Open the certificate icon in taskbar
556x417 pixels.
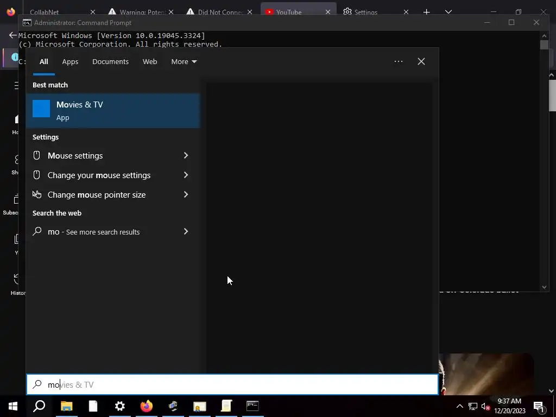point(200,406)
